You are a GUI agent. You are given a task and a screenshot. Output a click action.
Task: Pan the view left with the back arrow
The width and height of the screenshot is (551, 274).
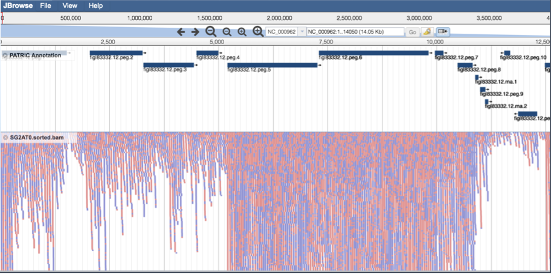(x=181, y=32)
